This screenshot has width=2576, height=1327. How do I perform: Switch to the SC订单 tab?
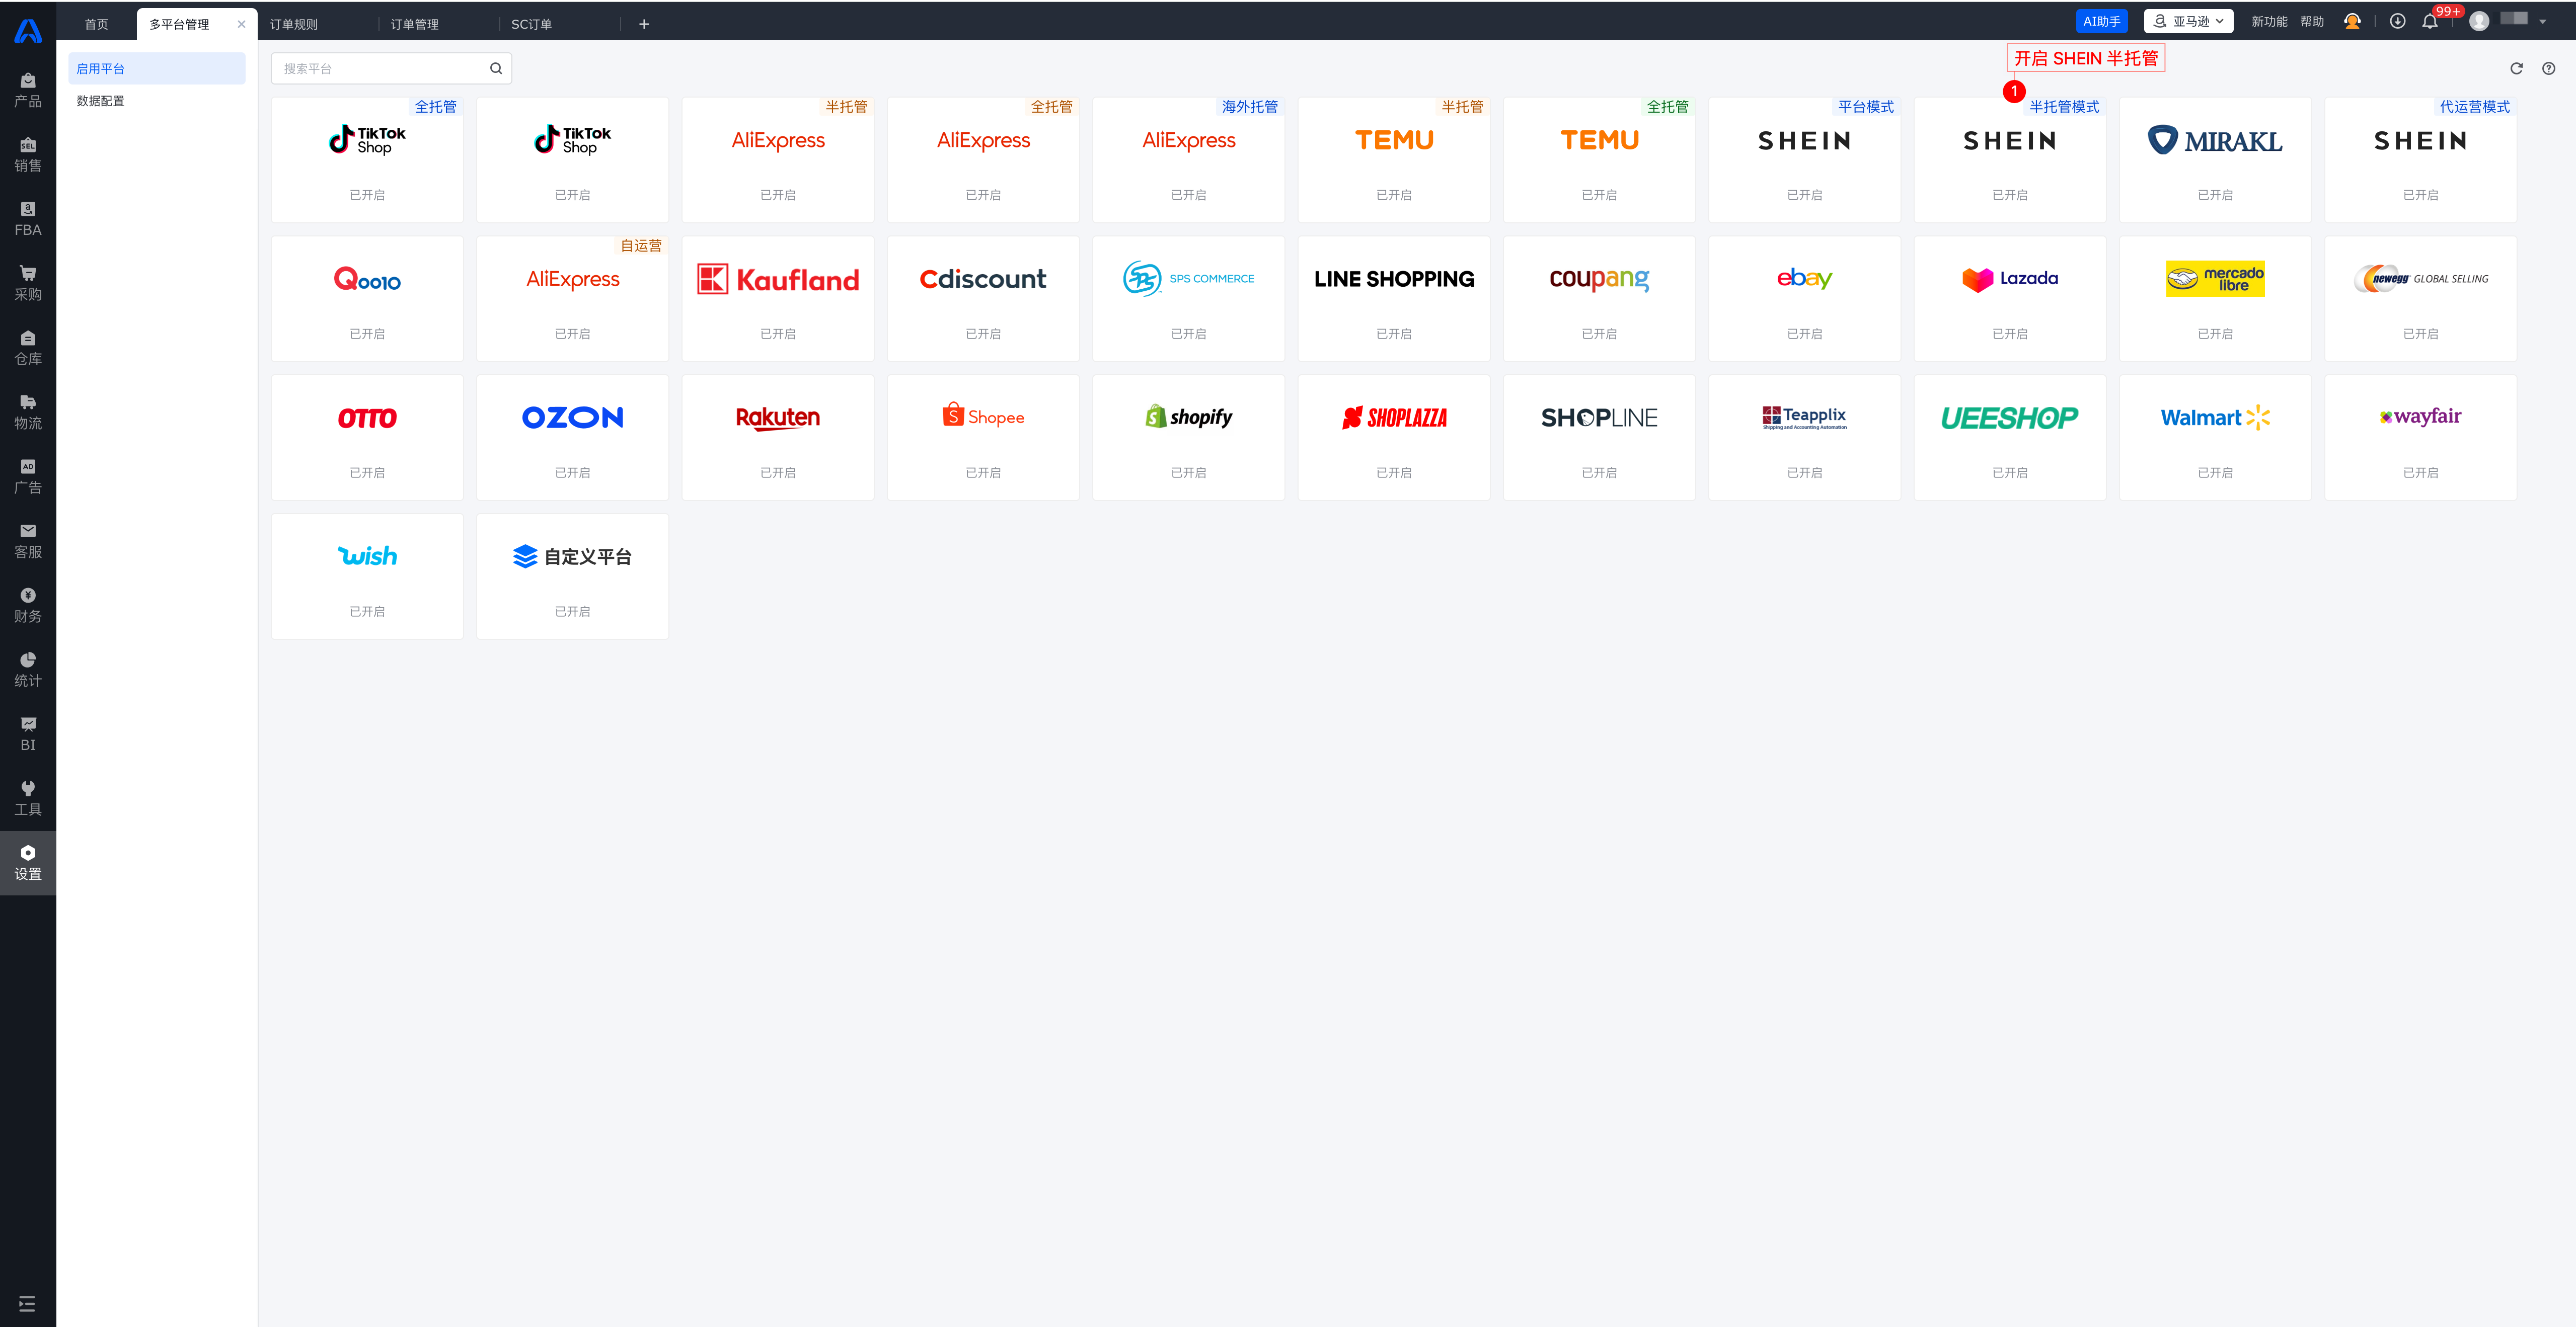point(531,24)
